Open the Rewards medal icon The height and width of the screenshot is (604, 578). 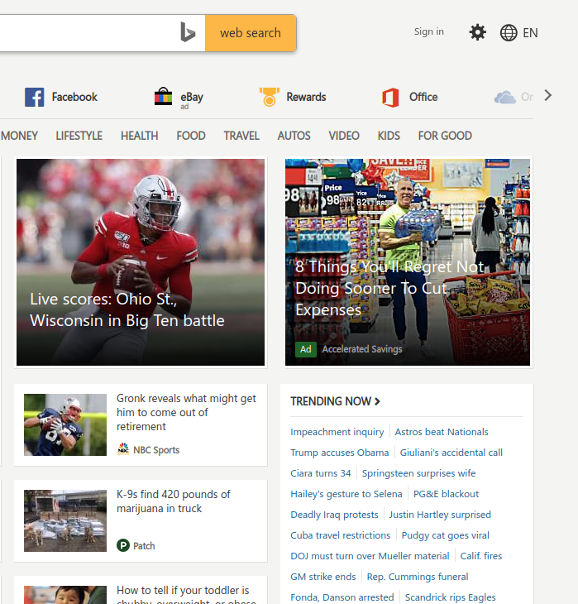tap(270, 97)
